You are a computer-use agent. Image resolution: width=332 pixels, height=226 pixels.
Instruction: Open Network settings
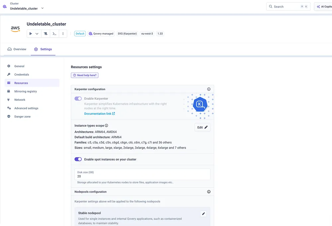[32, 100]
